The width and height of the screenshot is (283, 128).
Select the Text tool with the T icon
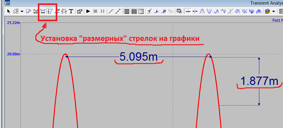point(71,11)
